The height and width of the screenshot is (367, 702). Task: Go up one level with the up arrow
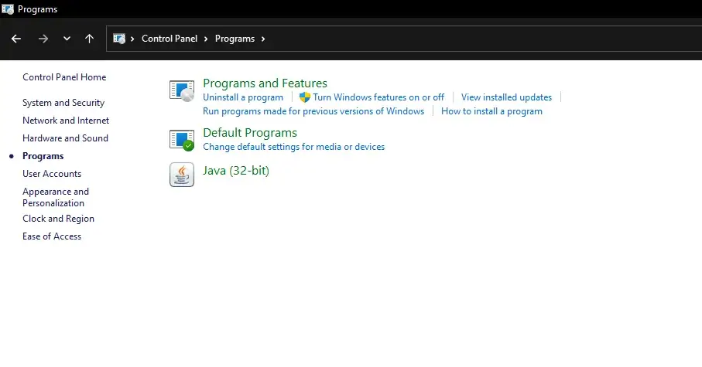[x=90, y=39]
